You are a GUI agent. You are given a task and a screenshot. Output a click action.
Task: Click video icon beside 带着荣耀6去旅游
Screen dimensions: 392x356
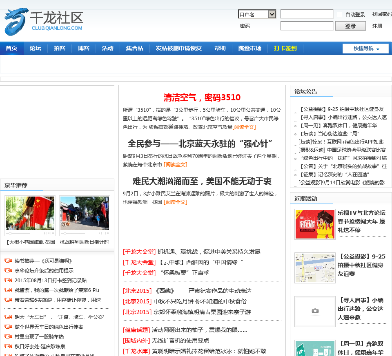[8, 300]
